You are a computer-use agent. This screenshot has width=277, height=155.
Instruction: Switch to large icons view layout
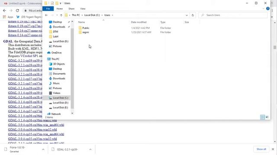tap(267, 117)
